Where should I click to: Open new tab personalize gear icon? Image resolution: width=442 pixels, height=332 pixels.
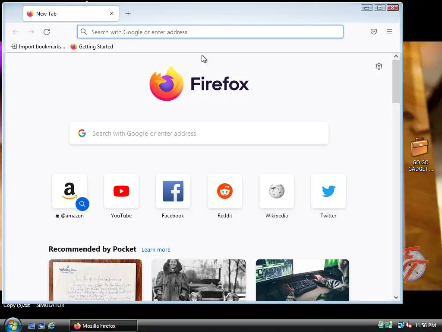[x=379, y=66]
